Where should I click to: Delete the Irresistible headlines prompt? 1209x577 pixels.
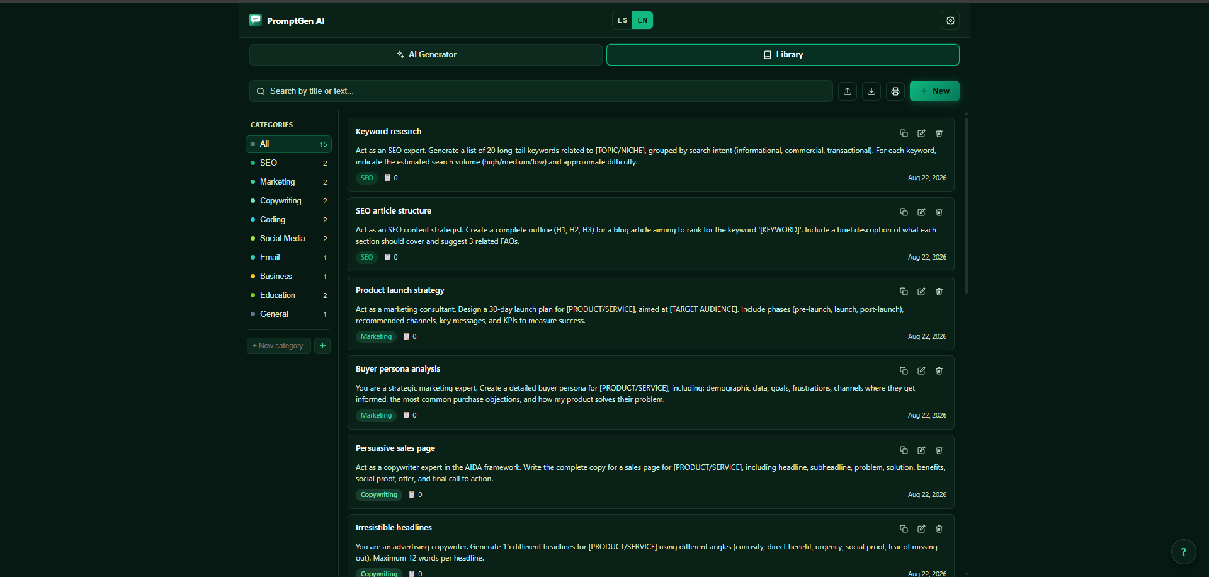[939, 529]
